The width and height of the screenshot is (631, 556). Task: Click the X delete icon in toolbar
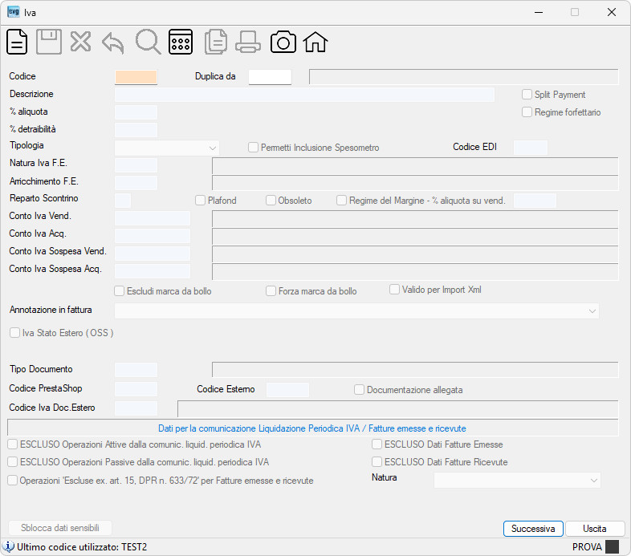(x=80, y=42)
